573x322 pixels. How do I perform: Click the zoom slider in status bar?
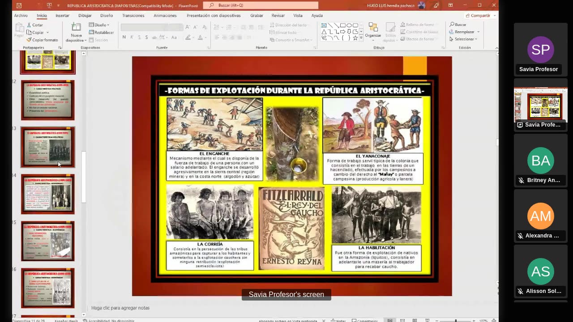pyautogui.click(x=456, y=320)
